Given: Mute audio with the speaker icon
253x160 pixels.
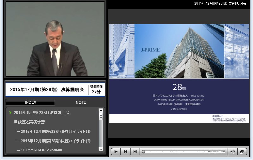Looking at the screenshot, I should point(232,151).
